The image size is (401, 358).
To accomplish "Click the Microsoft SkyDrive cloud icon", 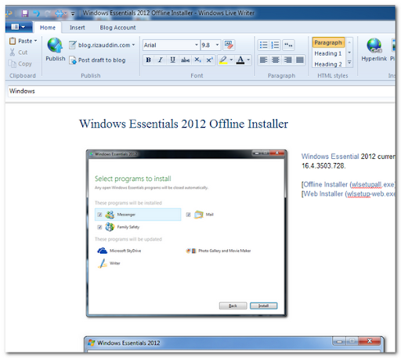I will coord(102,251).
